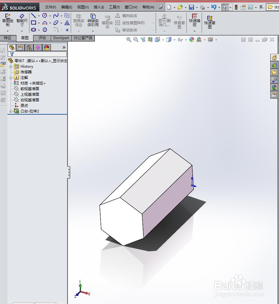
Task: Select the Line sketch tool
Action: click(34, 16)
